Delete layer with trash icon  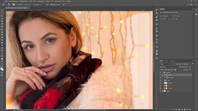point(190,110)
